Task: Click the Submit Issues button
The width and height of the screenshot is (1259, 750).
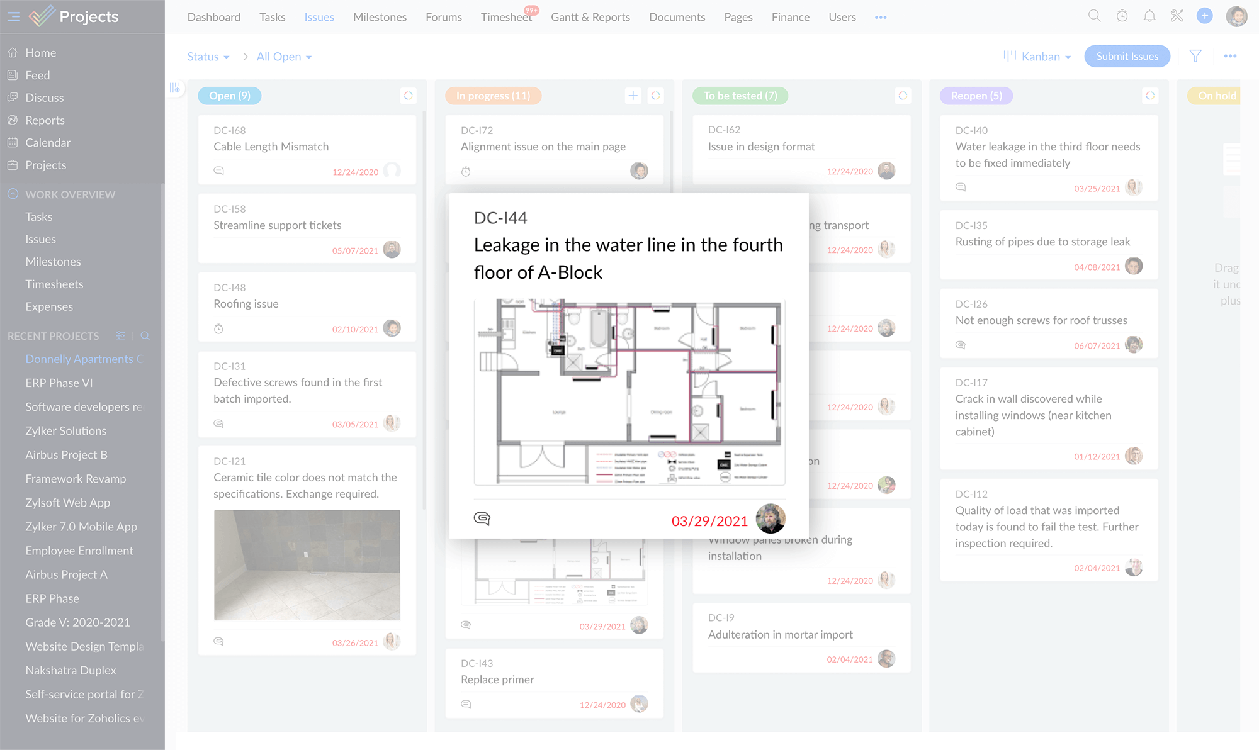Action: pos(1127,56)
